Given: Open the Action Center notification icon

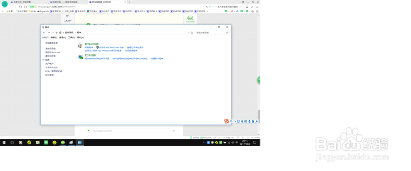Looking at the screenshot, I should pyautogui.click(x=254, y=142).
